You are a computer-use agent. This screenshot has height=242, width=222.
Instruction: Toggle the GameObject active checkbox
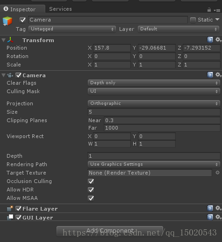click(22, 20)
